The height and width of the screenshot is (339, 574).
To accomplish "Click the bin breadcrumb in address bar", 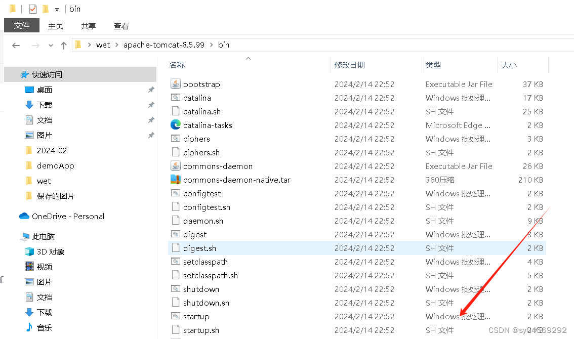I will point(224,45).
